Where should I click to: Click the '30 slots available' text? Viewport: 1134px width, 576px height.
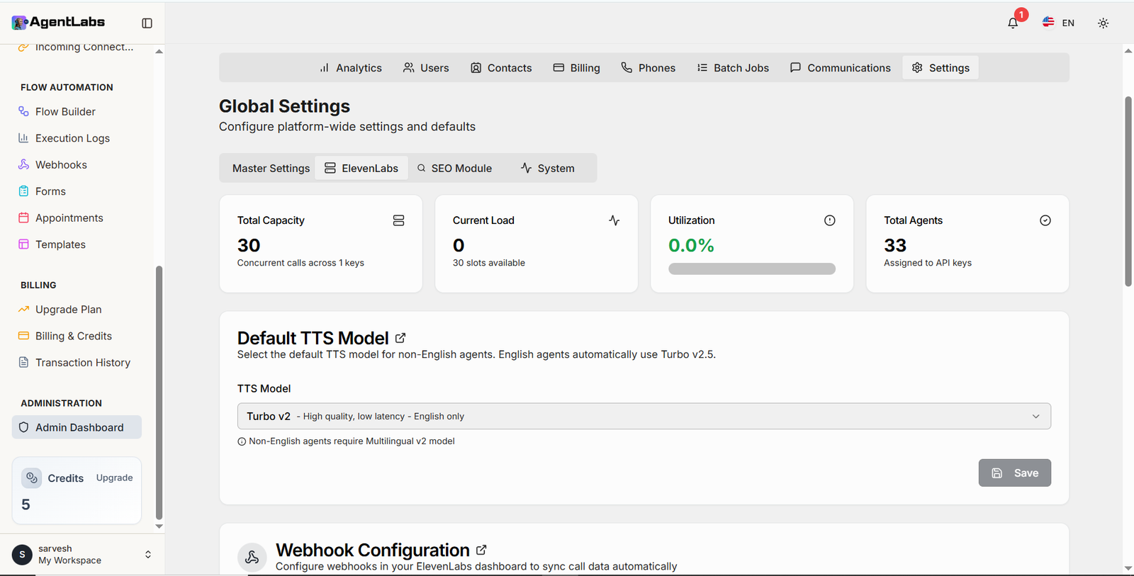[x=489, y=263]
